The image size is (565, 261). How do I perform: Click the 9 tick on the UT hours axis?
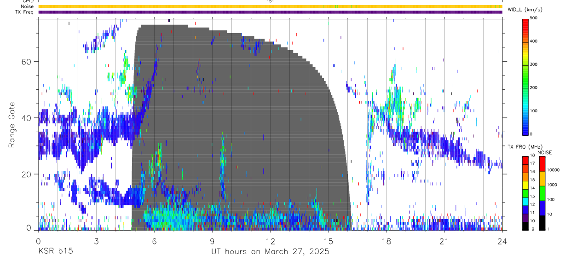coord(213,241)
